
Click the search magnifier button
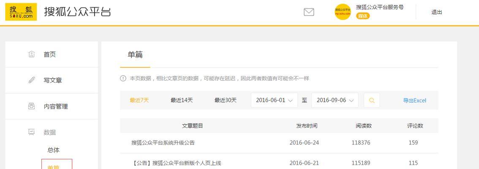372,100
